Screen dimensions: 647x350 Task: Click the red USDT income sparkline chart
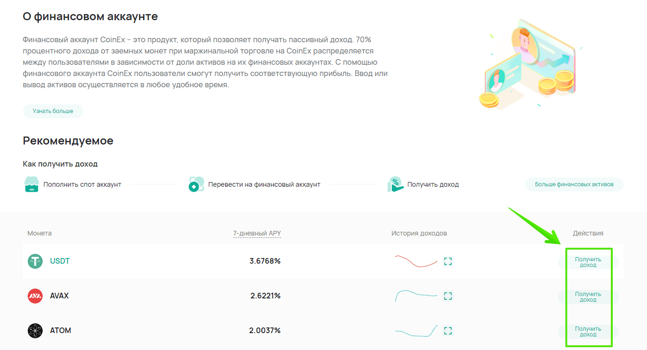[x=416, y=261]
